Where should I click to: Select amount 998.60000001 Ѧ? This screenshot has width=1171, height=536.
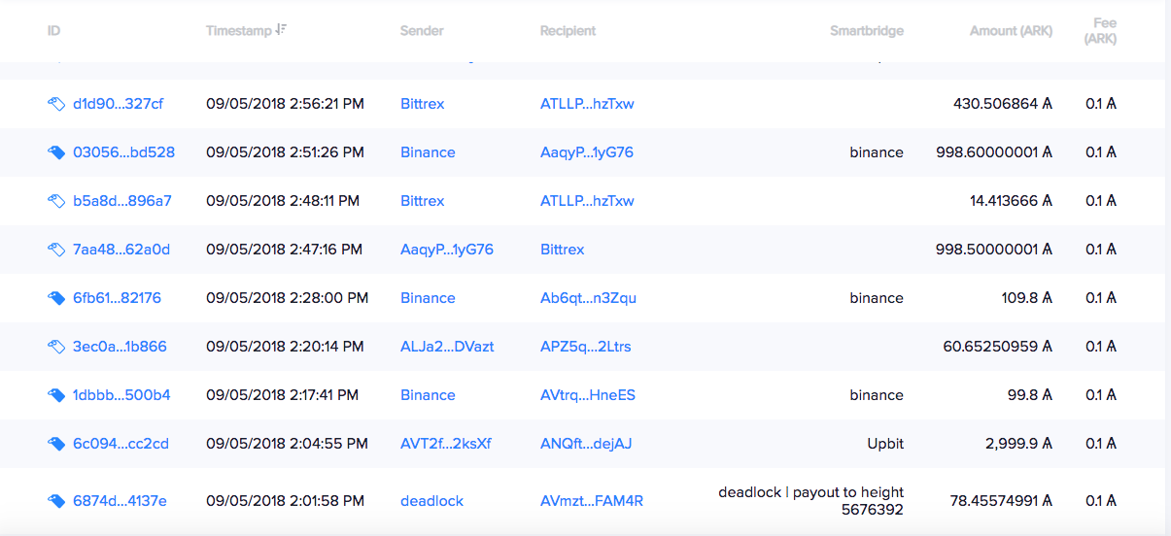point(994,152)
